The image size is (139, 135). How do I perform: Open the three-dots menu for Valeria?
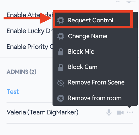(x=130, y=112)
